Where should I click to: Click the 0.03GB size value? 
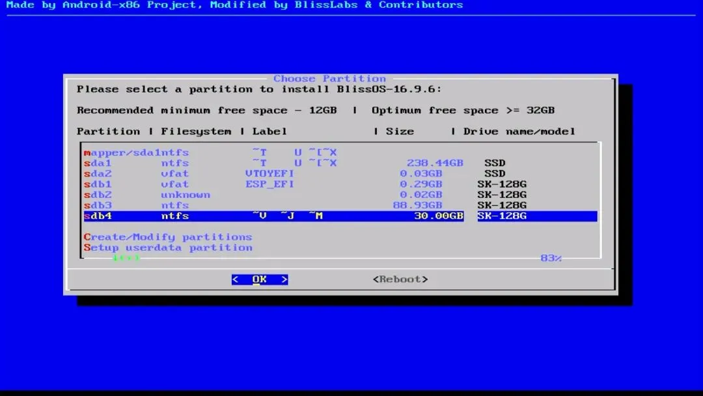tap(420, 173)
